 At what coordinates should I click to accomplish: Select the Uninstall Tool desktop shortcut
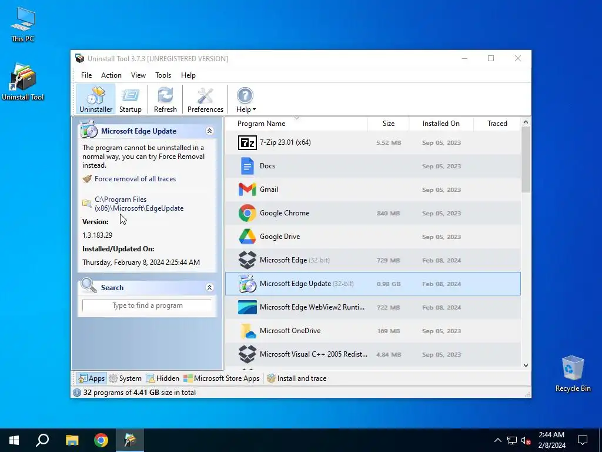[23, 82]
